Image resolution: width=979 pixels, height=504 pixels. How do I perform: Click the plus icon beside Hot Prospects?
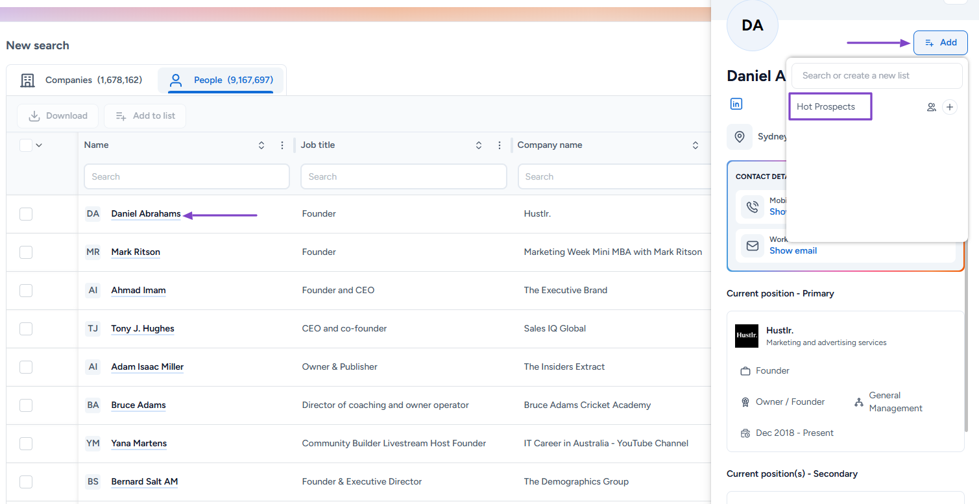(x=950, y=107)
